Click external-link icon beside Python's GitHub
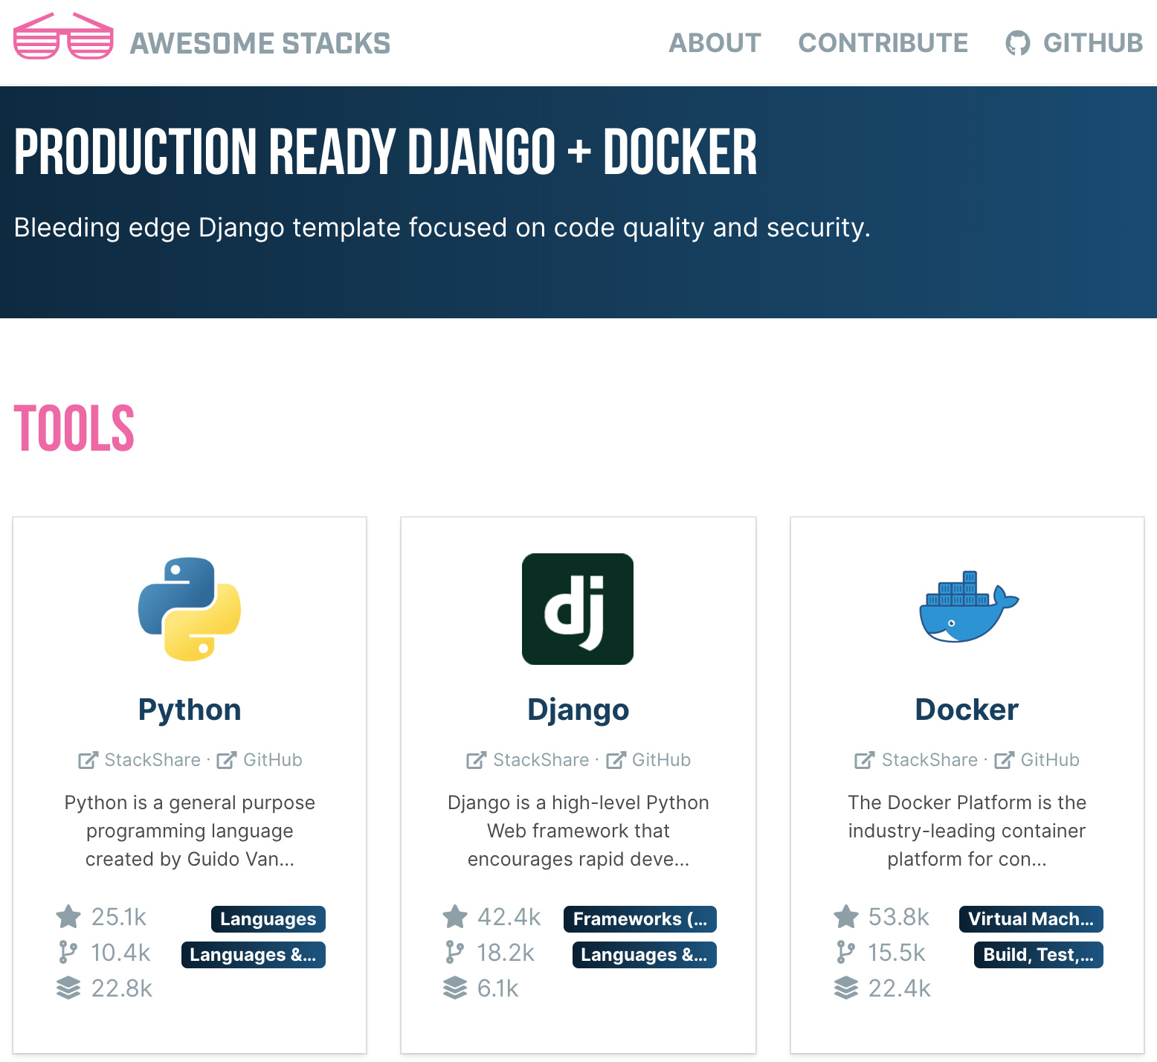The width and height of the screenshot is (1157, 1062). click(227, 760)
